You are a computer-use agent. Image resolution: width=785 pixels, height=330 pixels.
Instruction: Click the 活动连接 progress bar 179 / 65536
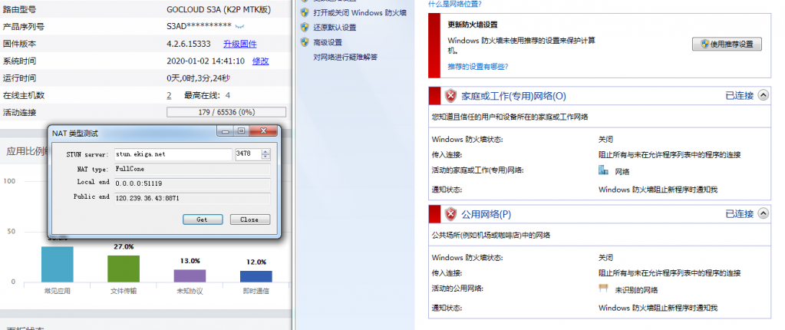click(x=226, y=112)
